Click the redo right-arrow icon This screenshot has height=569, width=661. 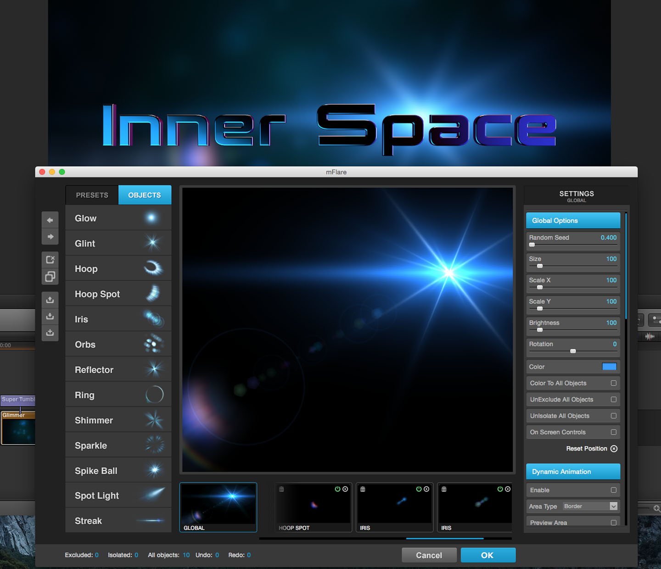pos(50,237)
